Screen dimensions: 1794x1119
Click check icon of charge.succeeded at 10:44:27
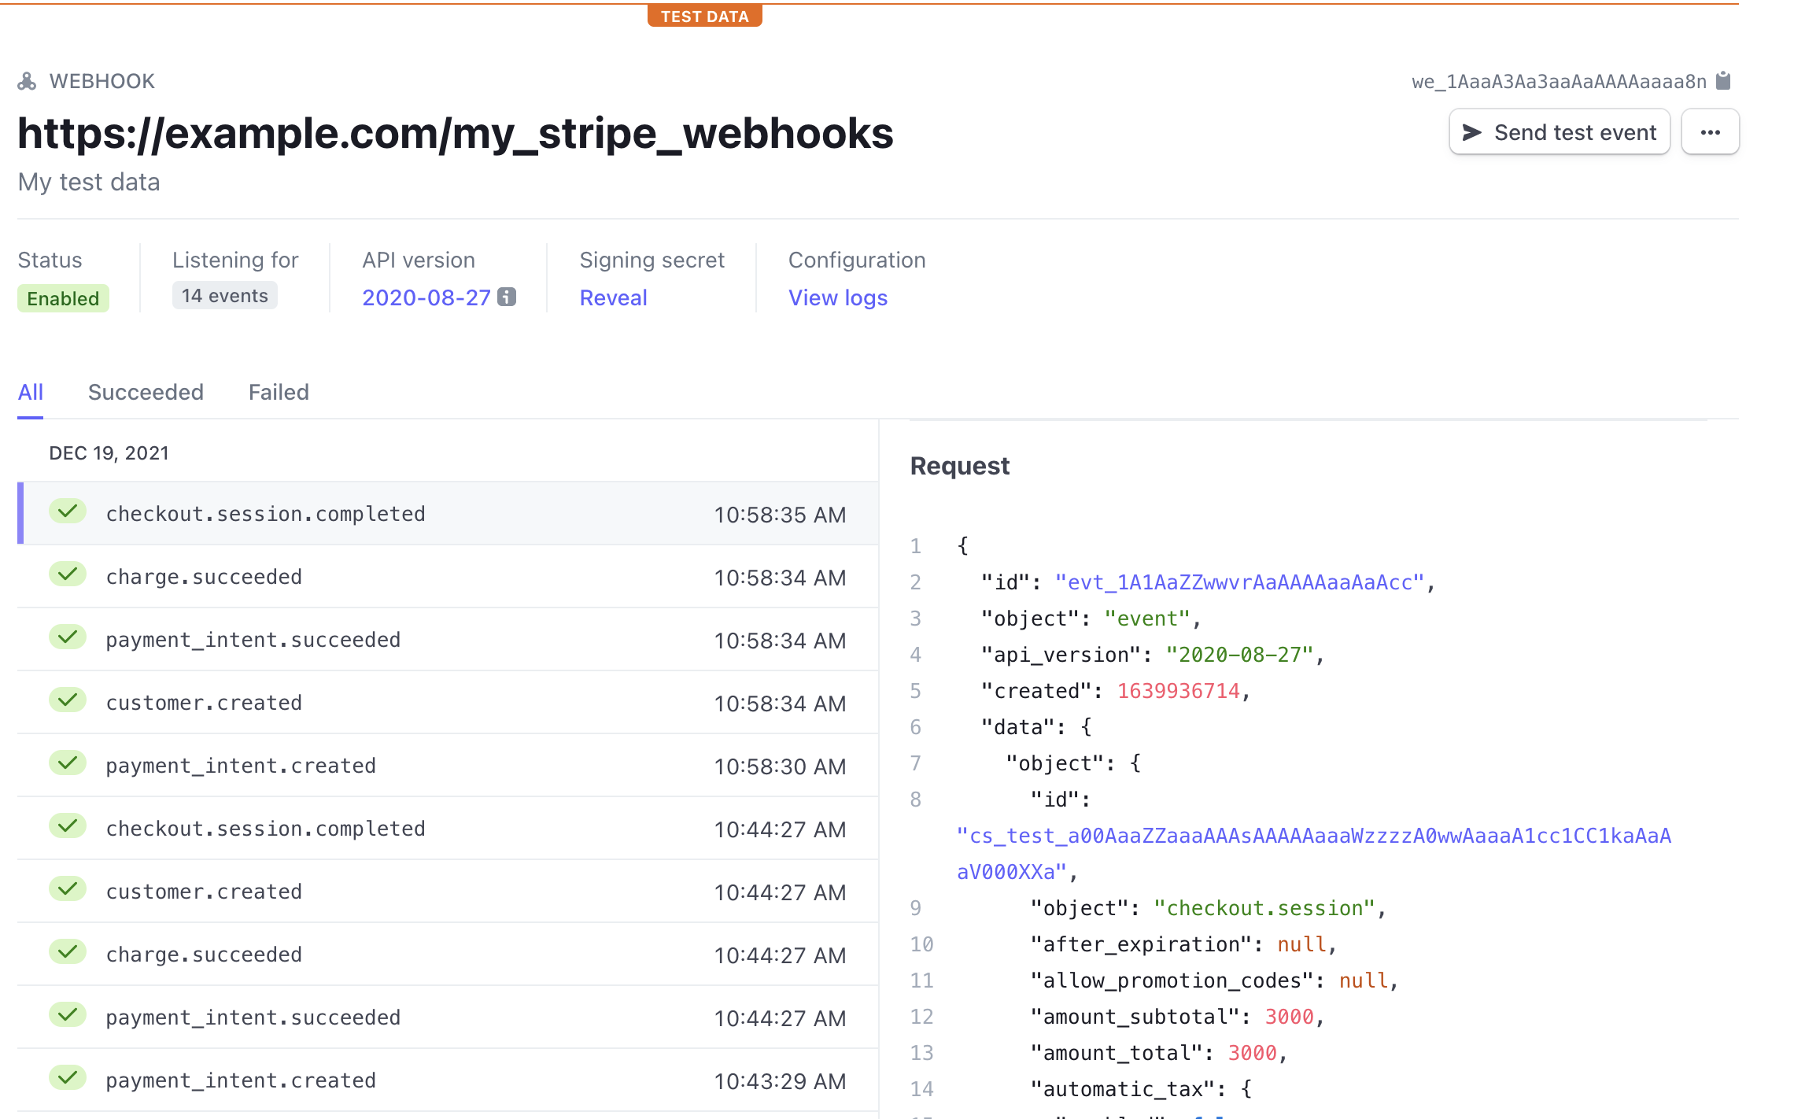click(68, 952)
